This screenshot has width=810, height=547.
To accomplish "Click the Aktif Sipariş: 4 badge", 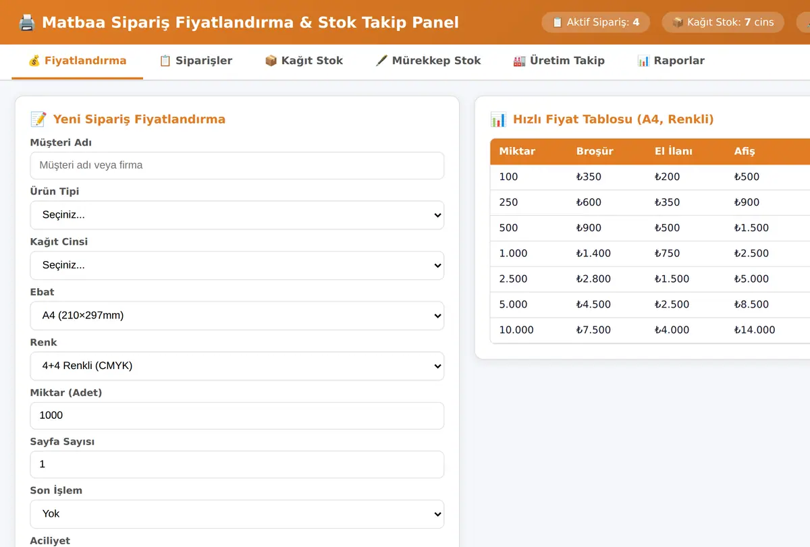I will coord(595,22).
